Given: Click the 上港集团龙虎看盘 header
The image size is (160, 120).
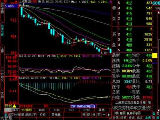Looking at the screenshot, I should 127,102.
